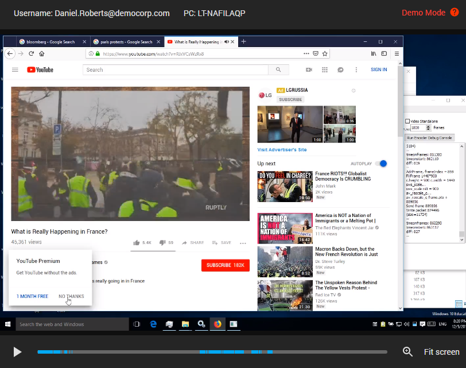Click Fit screen
Viewport: 466px width, 368px height.
tap(441, 352)
